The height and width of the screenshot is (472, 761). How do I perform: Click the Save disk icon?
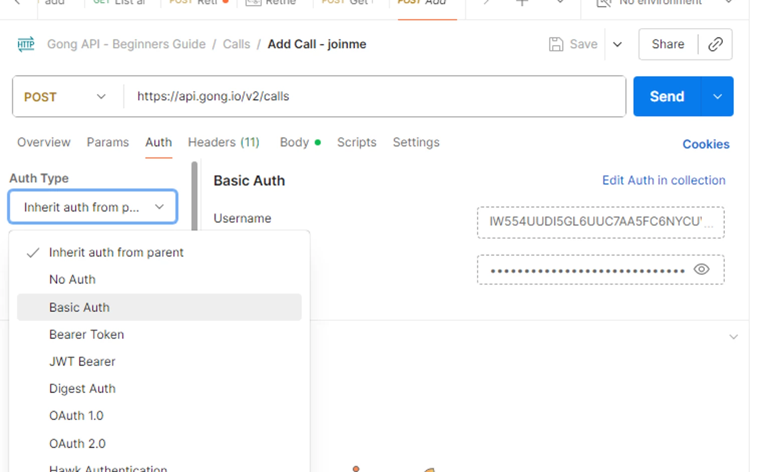point(556,44)
